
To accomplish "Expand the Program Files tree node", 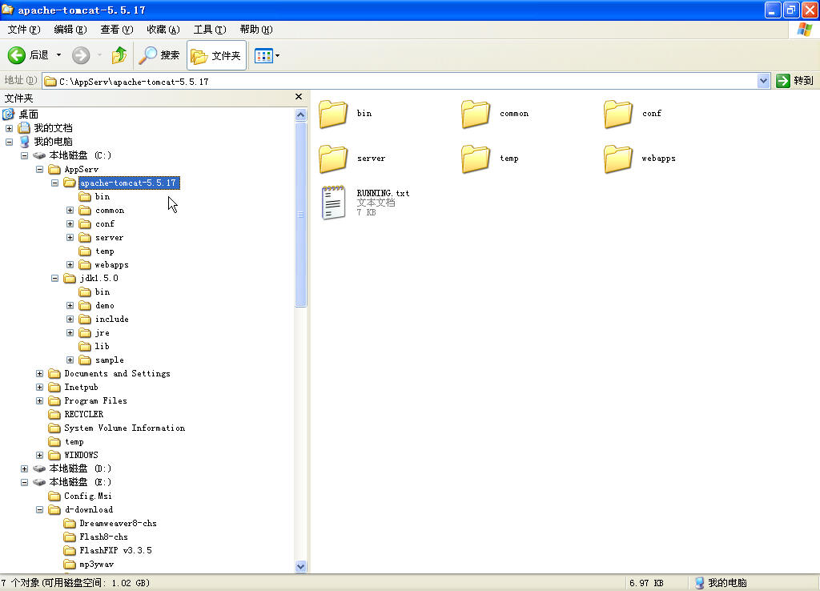I will (x=39, y=400).
